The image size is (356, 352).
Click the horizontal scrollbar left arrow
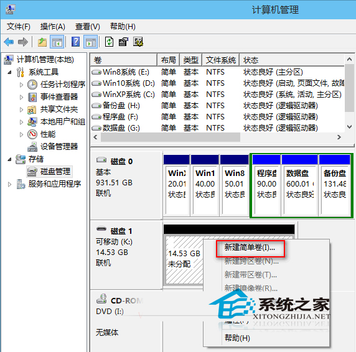tap(96, 137)
